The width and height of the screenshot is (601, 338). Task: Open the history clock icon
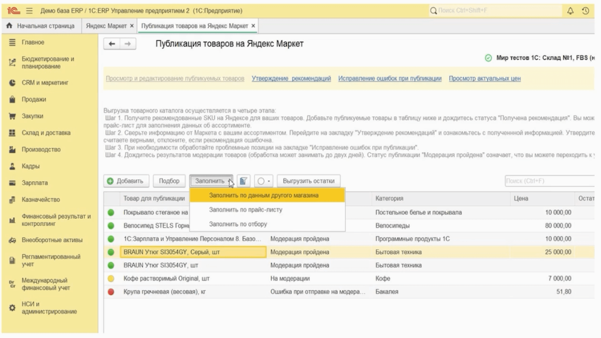click(585, 11)
